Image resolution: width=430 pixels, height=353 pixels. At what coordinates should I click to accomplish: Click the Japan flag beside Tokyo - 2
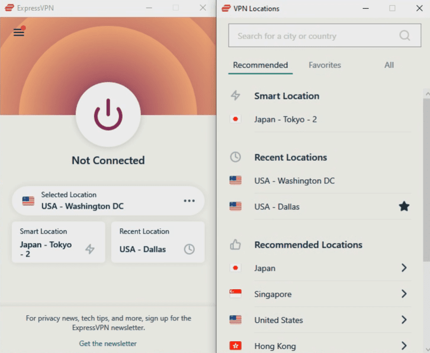point(235,119)
